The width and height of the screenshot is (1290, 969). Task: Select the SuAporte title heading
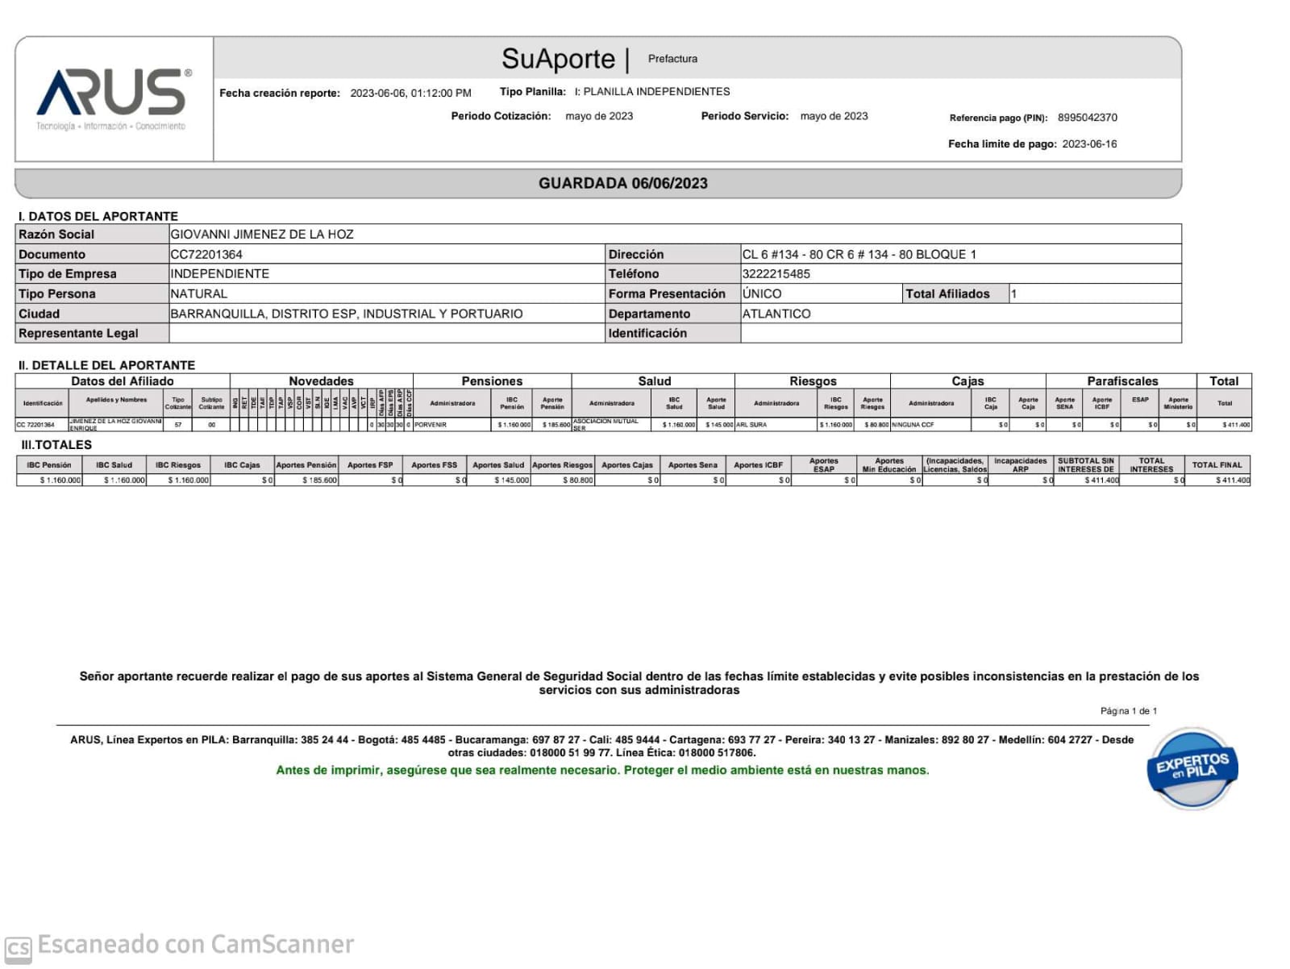tap(558, 59)
